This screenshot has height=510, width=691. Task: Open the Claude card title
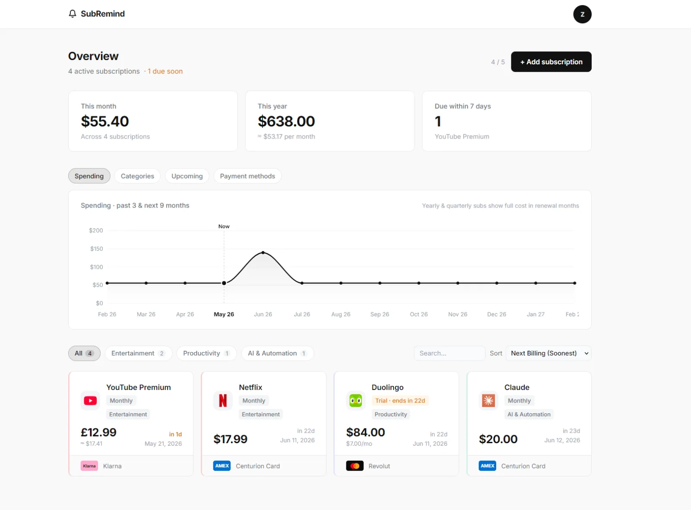(x=517, y=387)
